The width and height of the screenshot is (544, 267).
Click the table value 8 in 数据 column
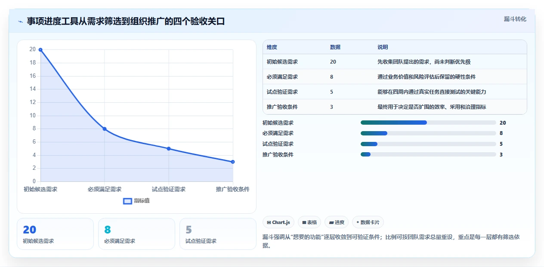(x=331, y=77)
